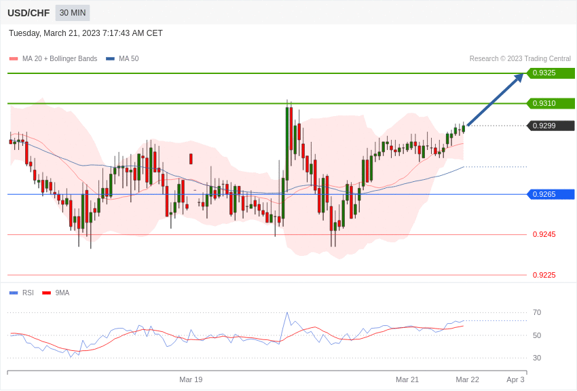Click the Mar 22 date axis label
Viewport: 577px width, 391px height.
click(467, 379)
